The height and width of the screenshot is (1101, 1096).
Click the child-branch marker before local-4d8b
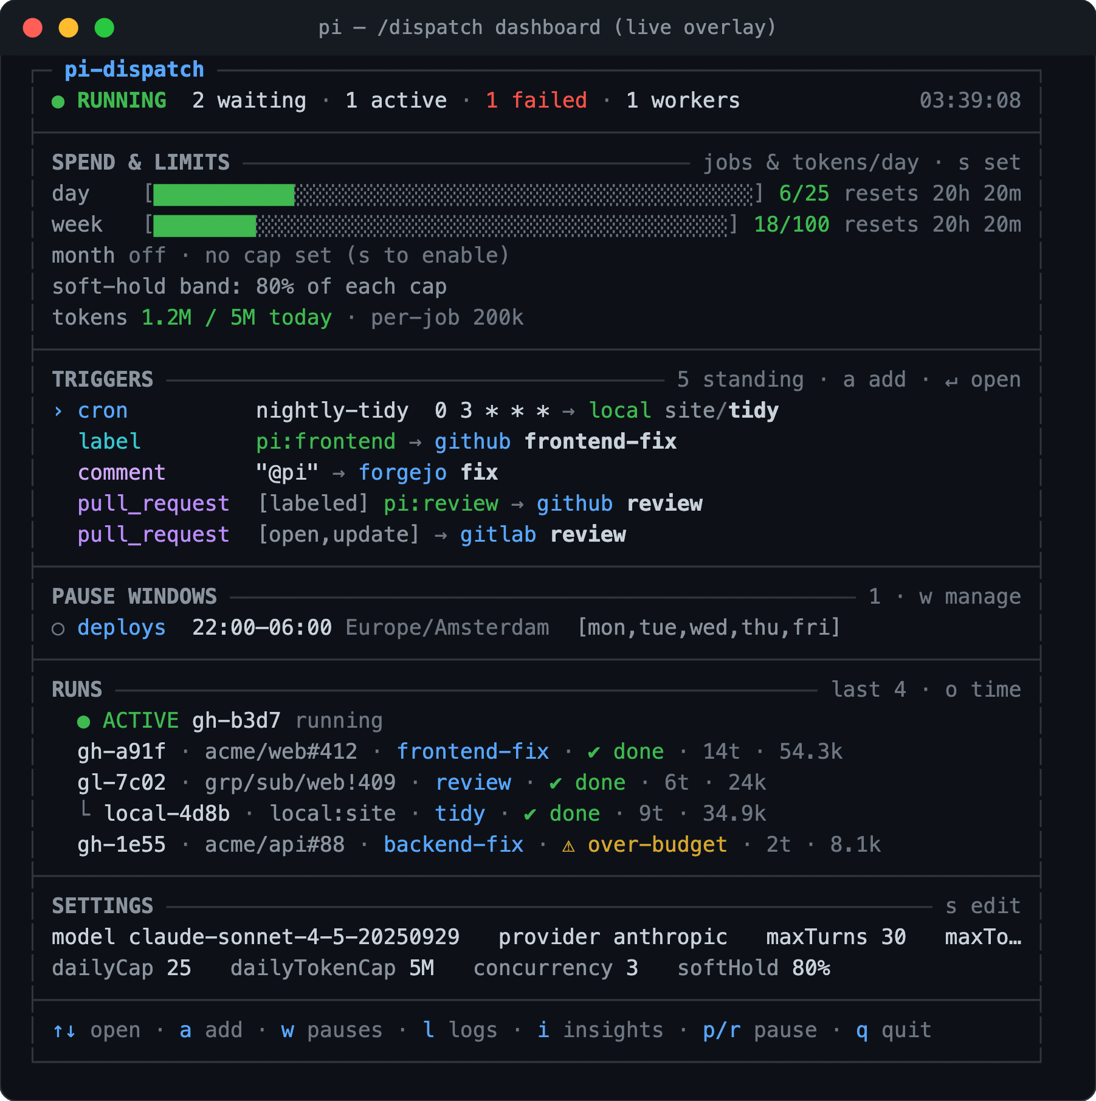click(86, 810)
